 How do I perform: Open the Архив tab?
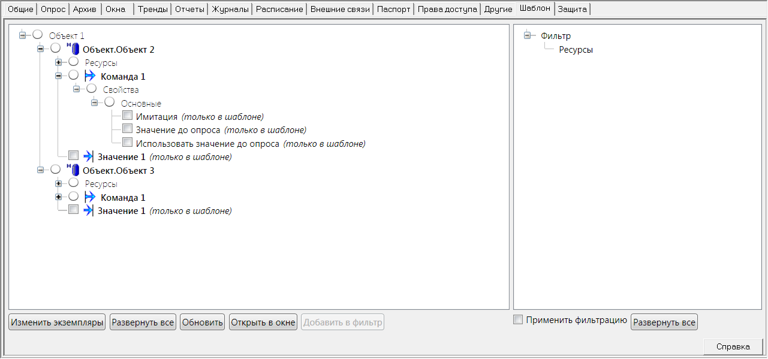[85, 10]
